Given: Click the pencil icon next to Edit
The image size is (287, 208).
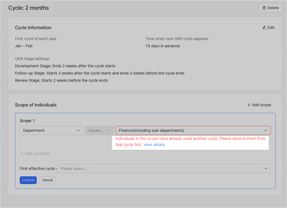Looking at the screenshot, I should point(264,28).
